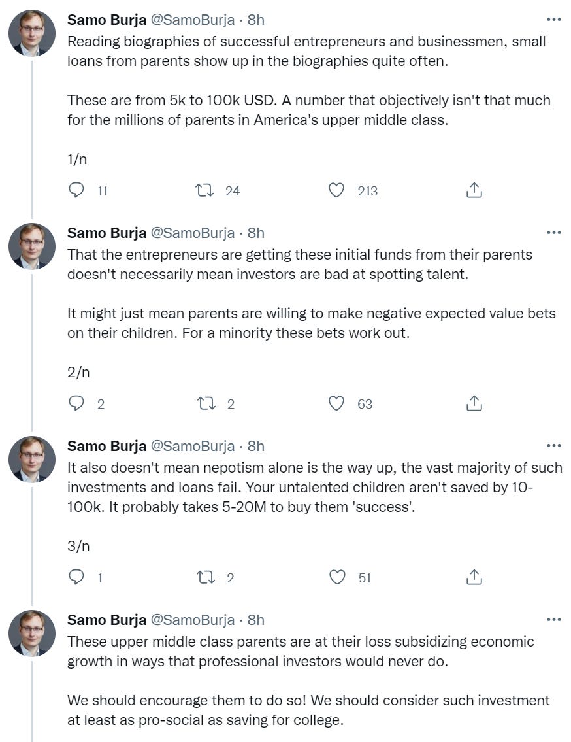This screenshot has height=742, width=571.
Task: Open Samo Burja's profile from first tweet name
Action: point(106,20)
